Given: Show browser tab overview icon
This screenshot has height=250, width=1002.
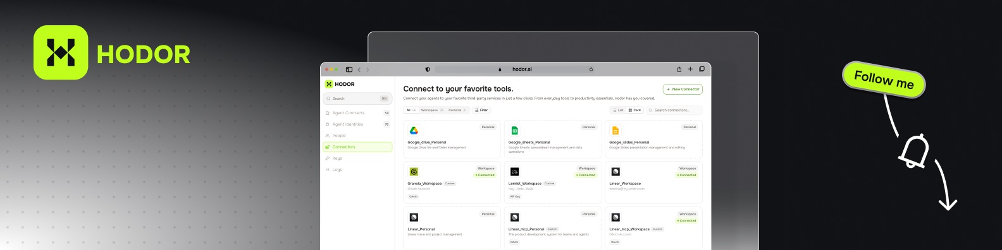Looking at the screenshot, I should click(702, 69).
